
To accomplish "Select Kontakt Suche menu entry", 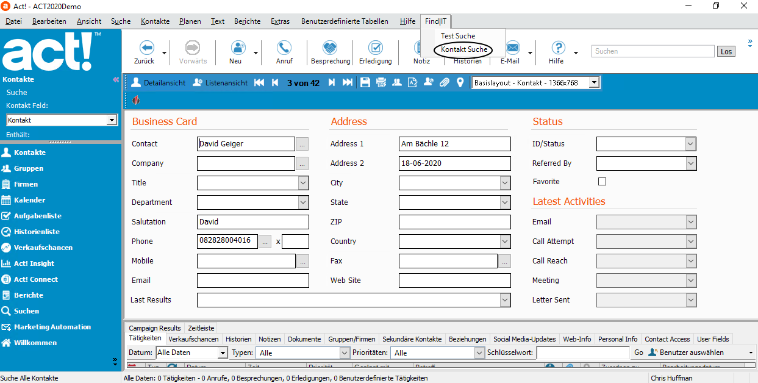I will (464, 49).
